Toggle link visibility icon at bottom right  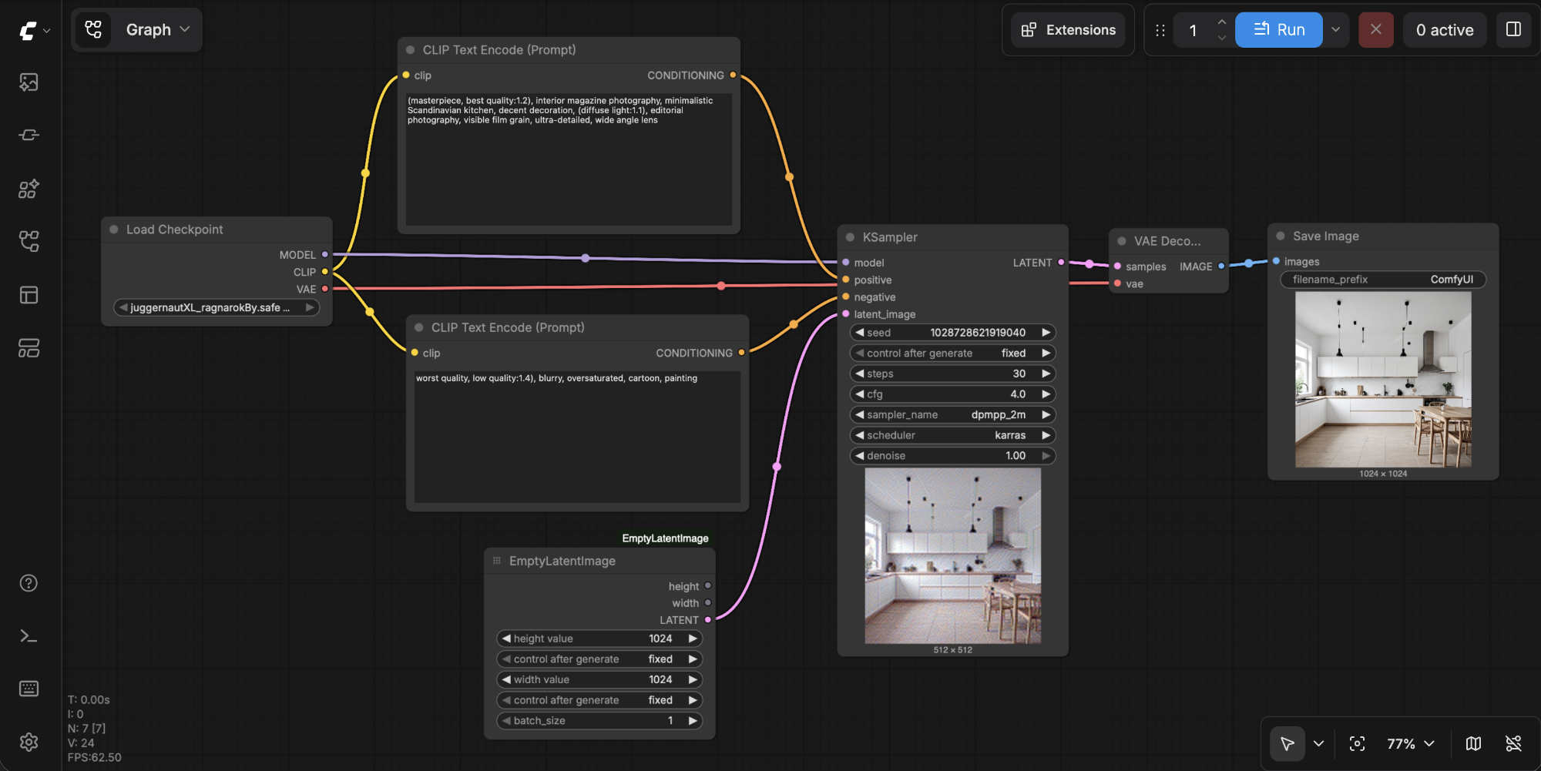tap(1513, 743)
